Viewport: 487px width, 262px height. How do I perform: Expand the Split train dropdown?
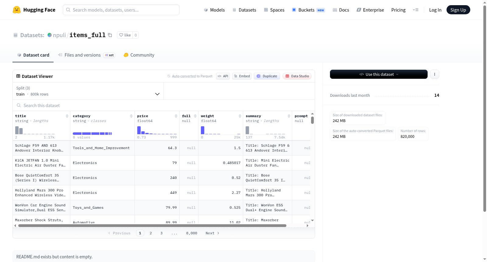coord(88,91)
